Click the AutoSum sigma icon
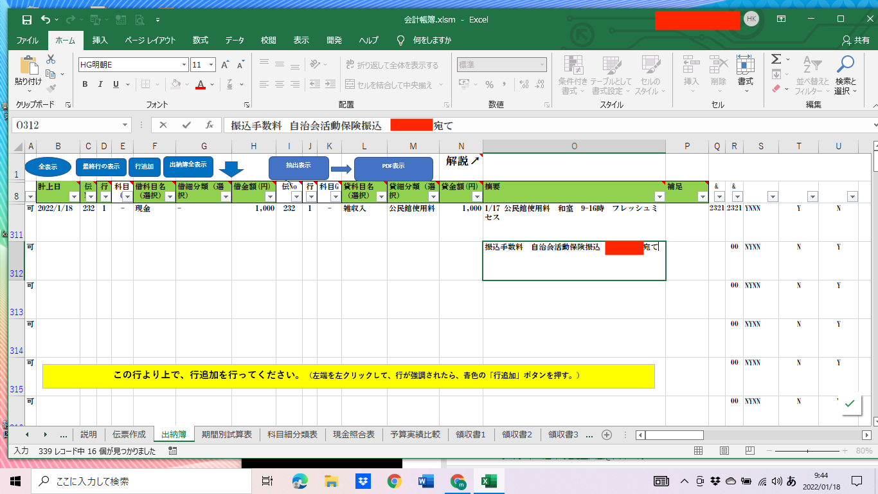878x494 pixels. (776, 59)
